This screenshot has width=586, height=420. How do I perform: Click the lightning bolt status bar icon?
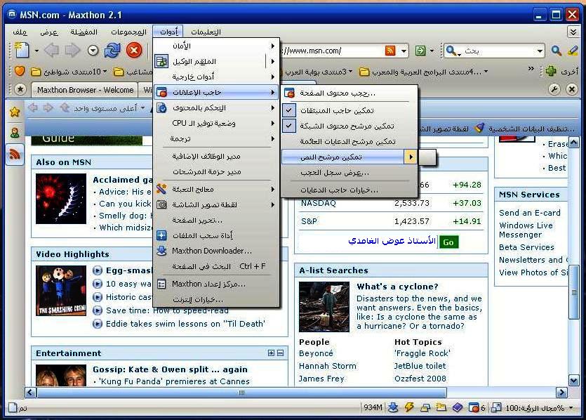coord(409,407)
